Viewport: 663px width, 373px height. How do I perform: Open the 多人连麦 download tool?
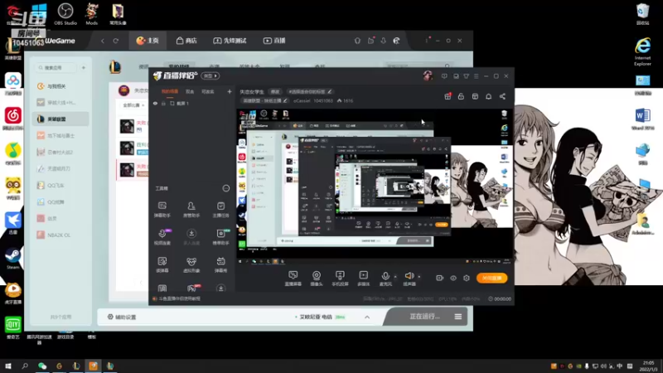191,237
